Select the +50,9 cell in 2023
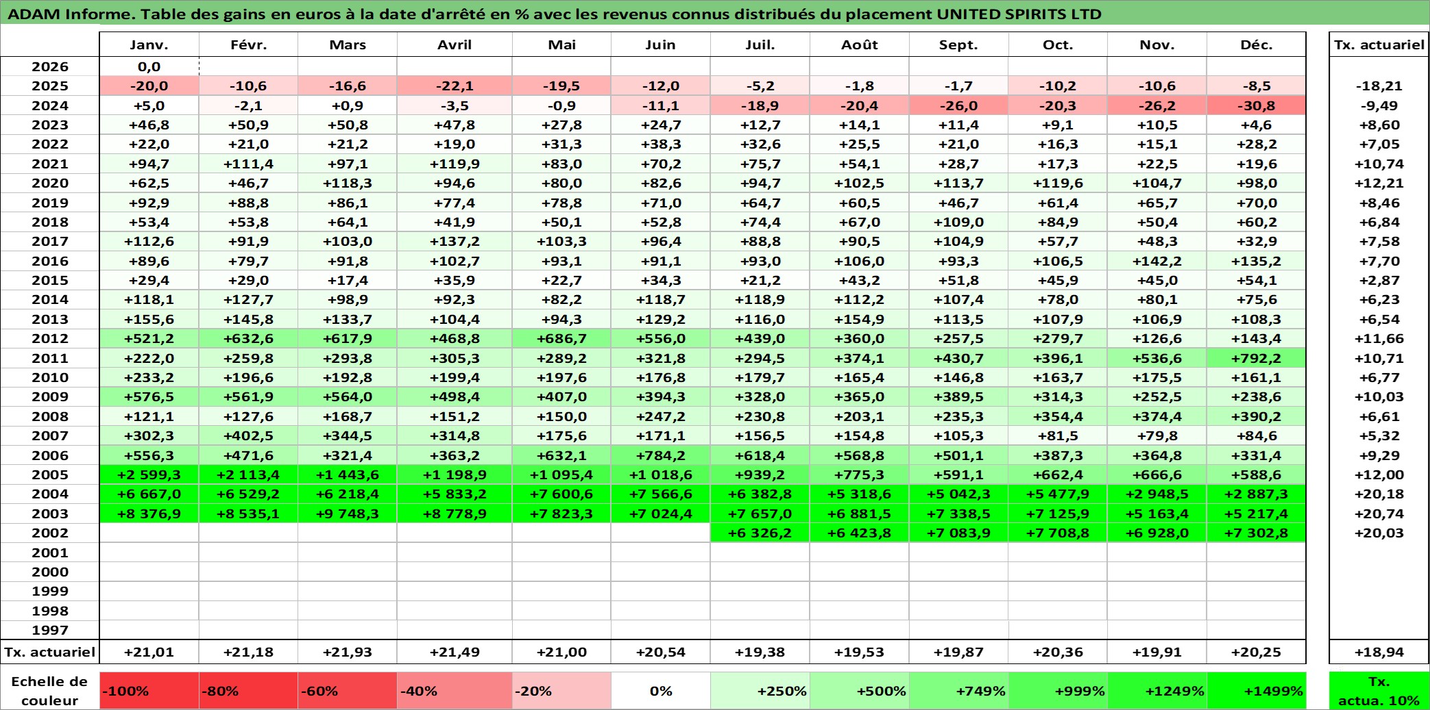Viewport: 1430px width, 710px height. tap(248, 125)
